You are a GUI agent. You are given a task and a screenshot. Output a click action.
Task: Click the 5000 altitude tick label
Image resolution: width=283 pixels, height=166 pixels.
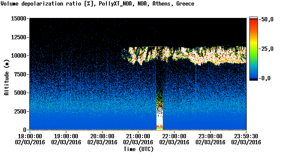tap(20, 93)
